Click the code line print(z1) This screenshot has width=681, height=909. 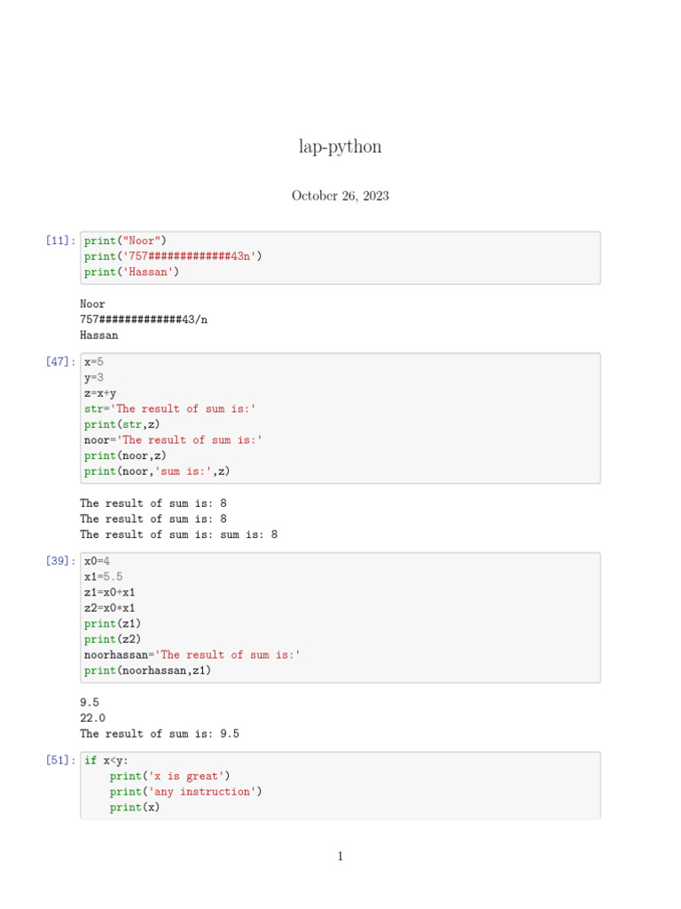(113, 624)
